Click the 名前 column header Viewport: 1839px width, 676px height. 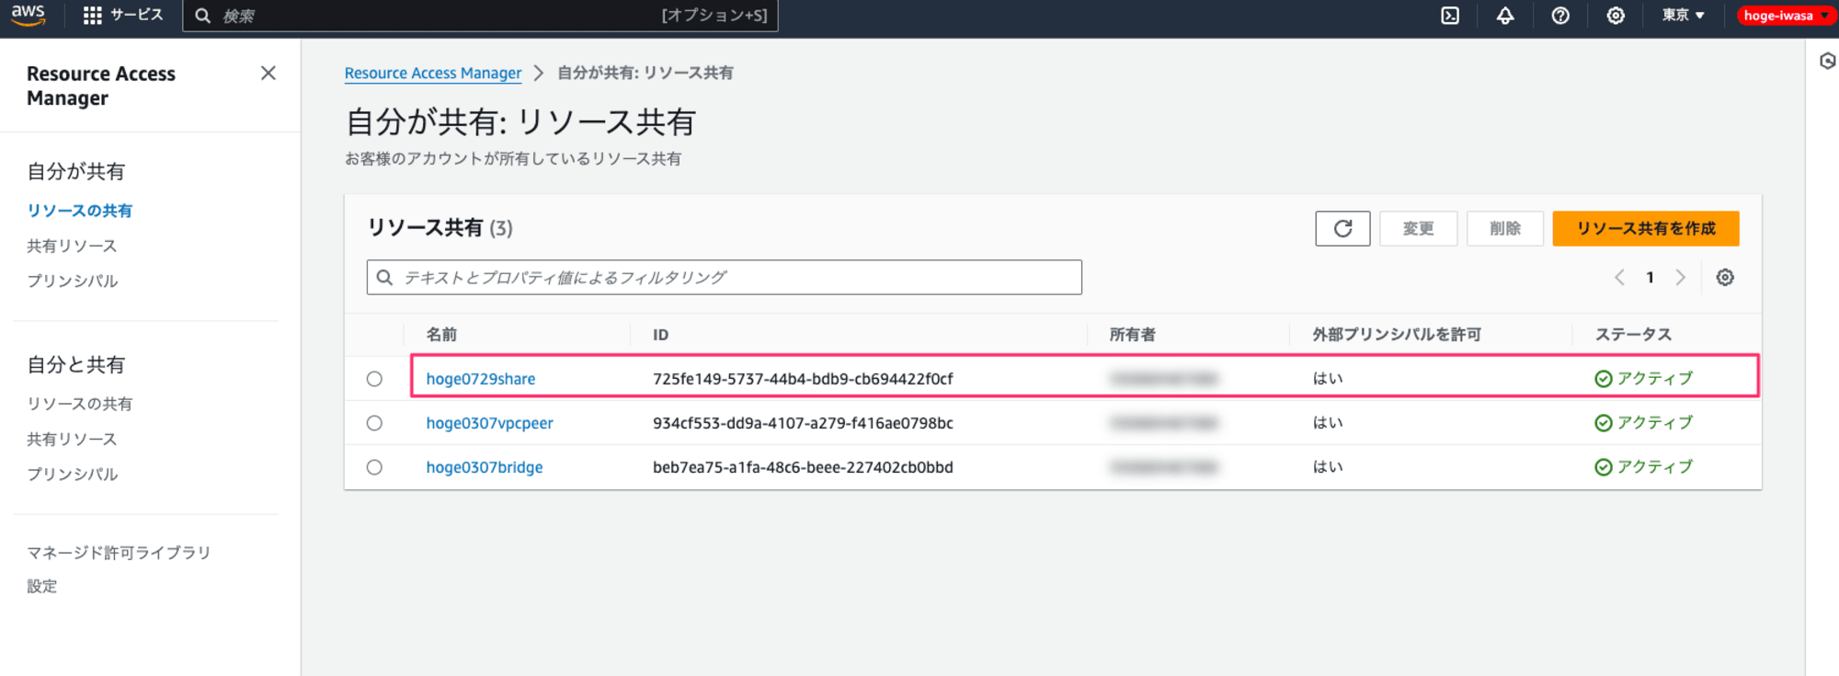click(441, 334)
